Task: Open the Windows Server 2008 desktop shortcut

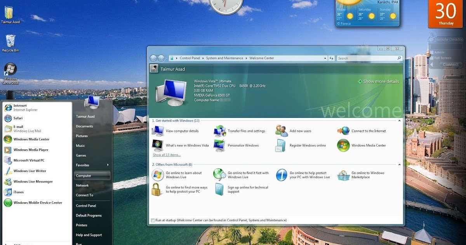Action: 10,70
